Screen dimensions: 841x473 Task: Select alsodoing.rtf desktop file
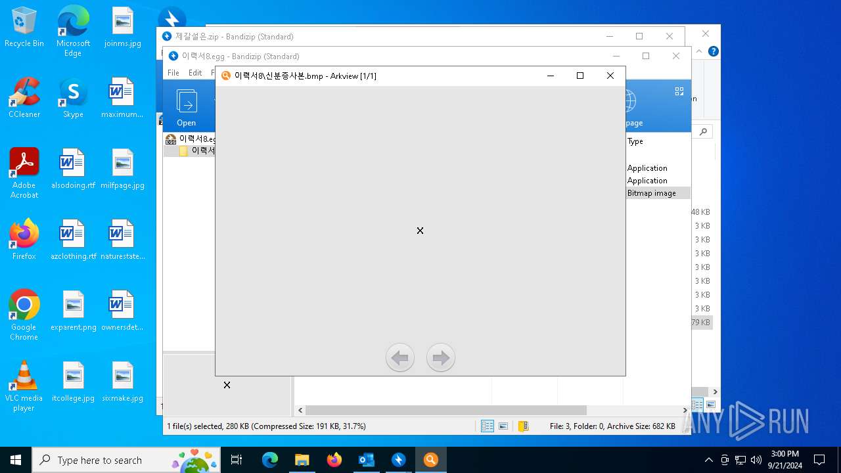(x=73, y=169)
